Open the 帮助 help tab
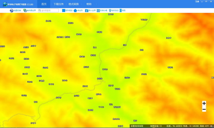Viewport: 214px width, 128px height. tap(89, 4)
